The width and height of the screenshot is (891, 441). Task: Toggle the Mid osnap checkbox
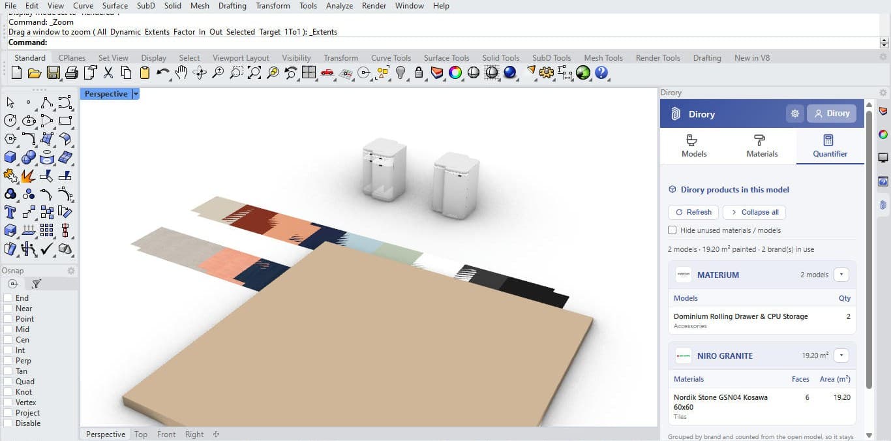[8, 329]
